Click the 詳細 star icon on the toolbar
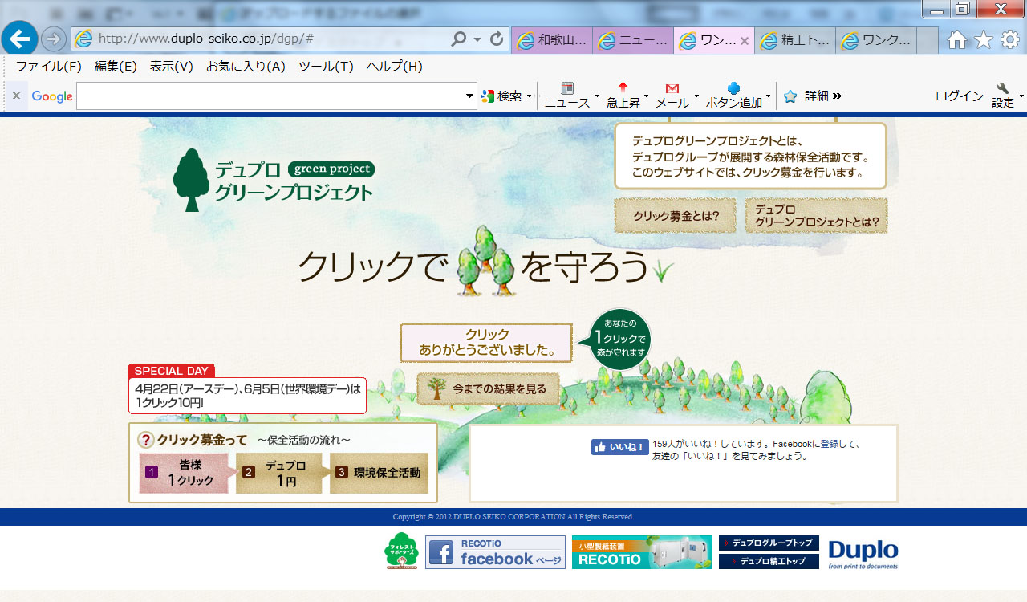1027x602 pixels. pyautogui.click(x=790, y=96)
